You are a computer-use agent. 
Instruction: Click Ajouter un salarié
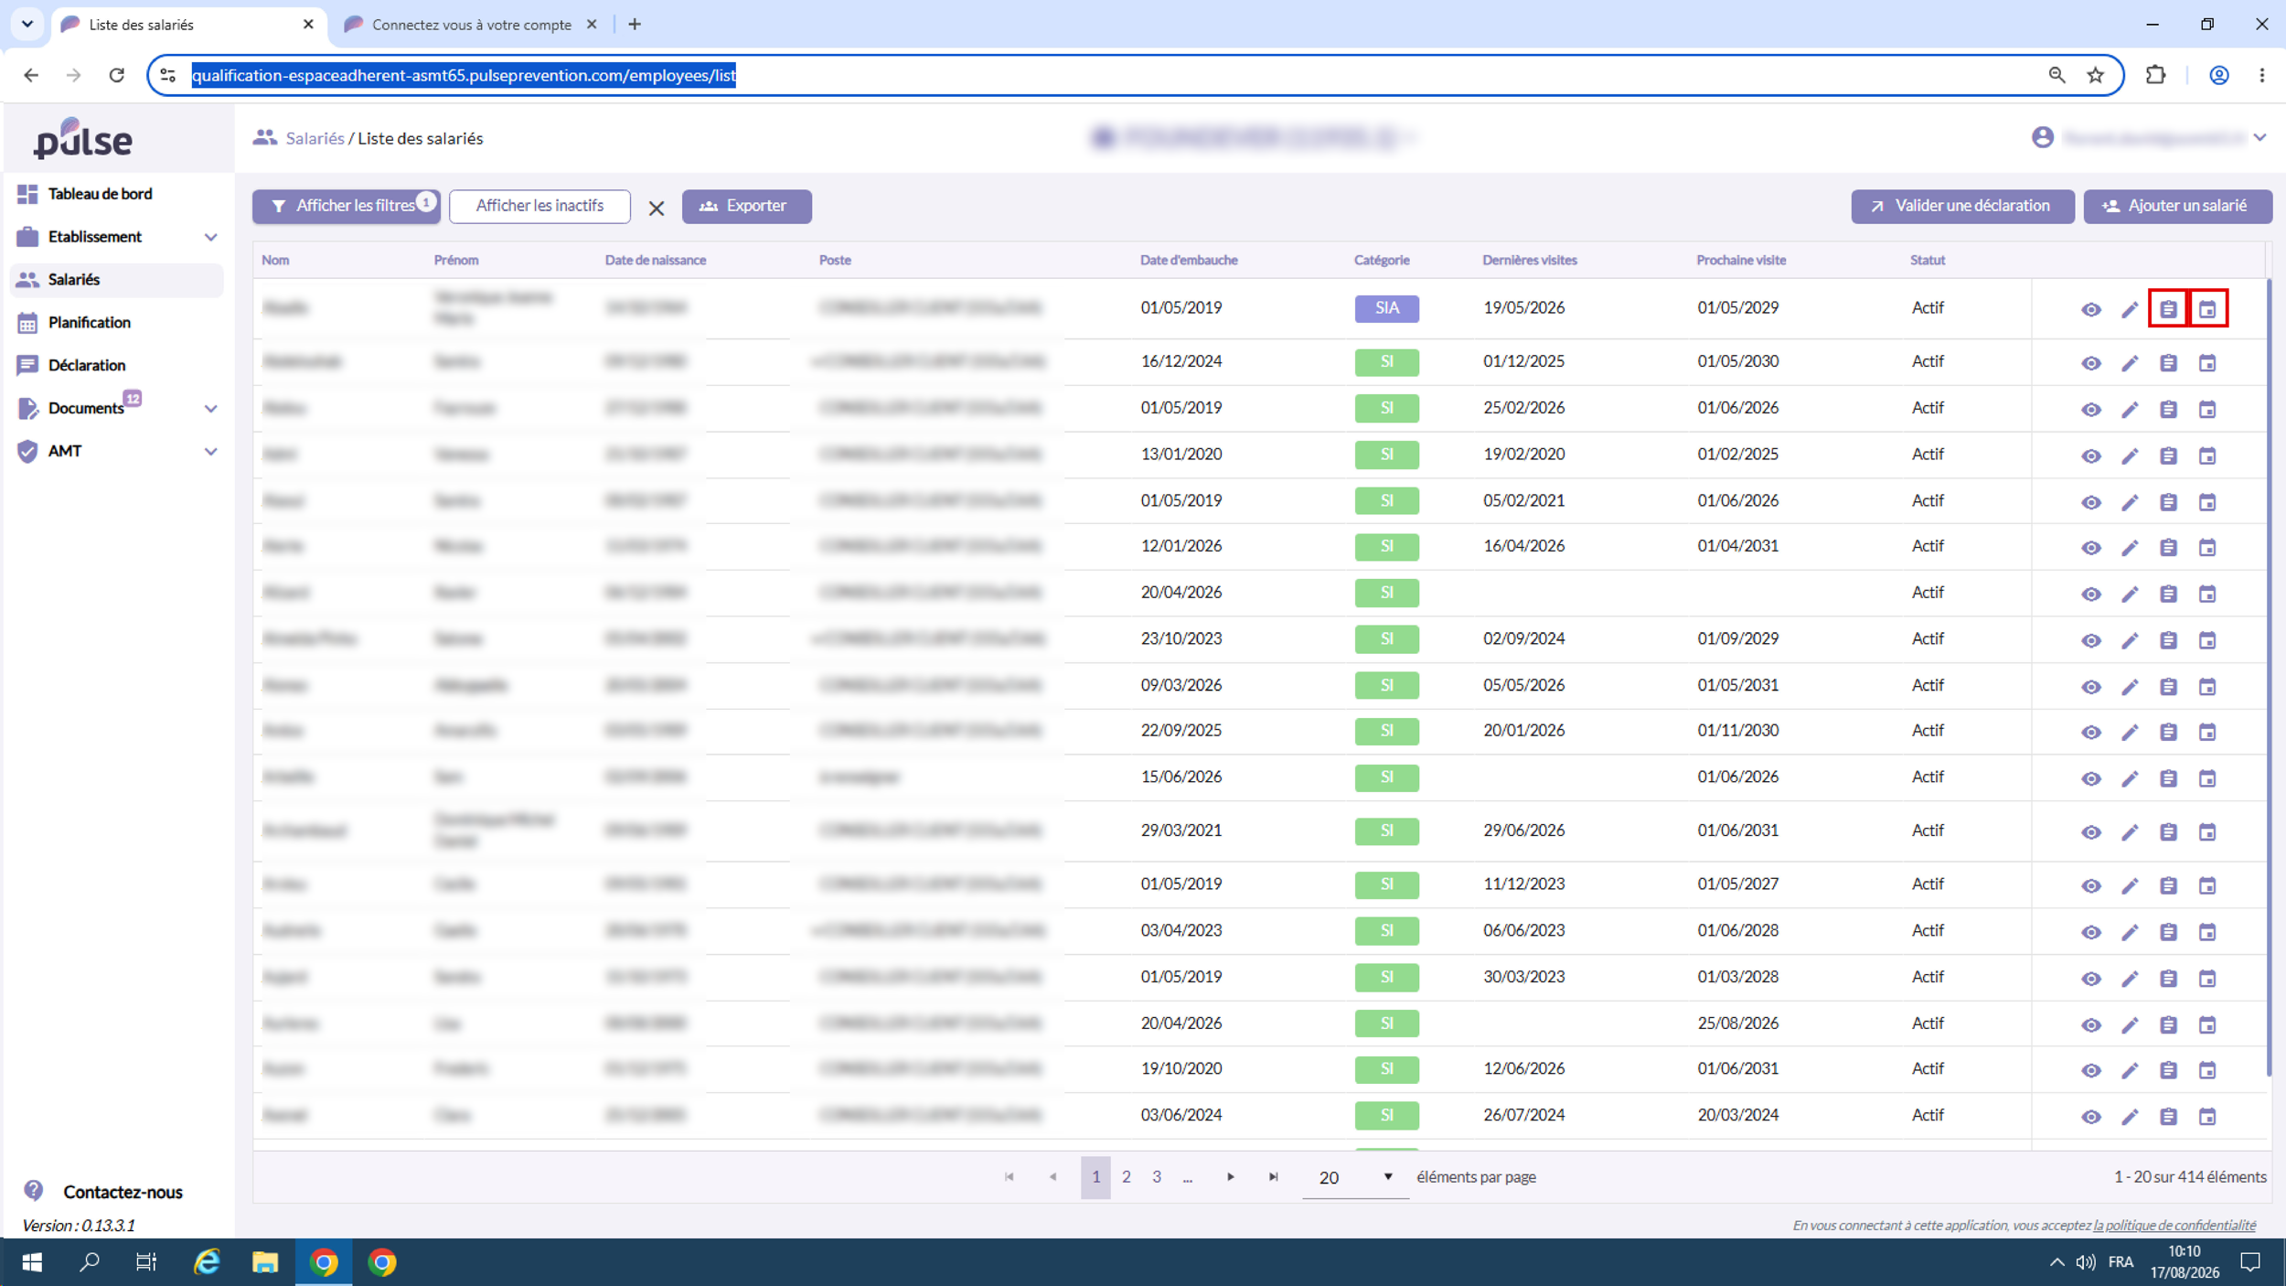[2177, 206]
